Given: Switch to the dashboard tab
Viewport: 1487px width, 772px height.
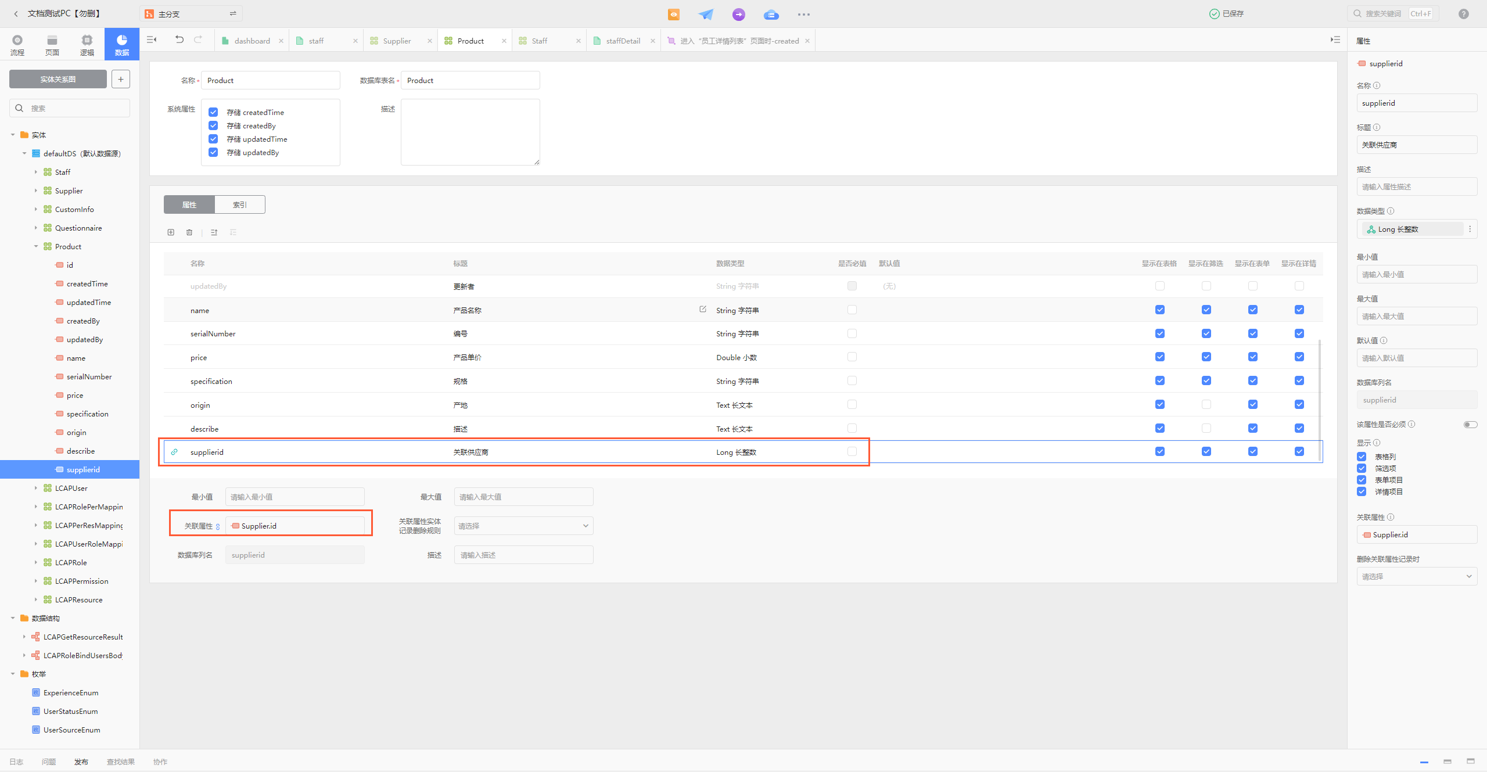Looking at the screenshot, I should coord(252,41).
